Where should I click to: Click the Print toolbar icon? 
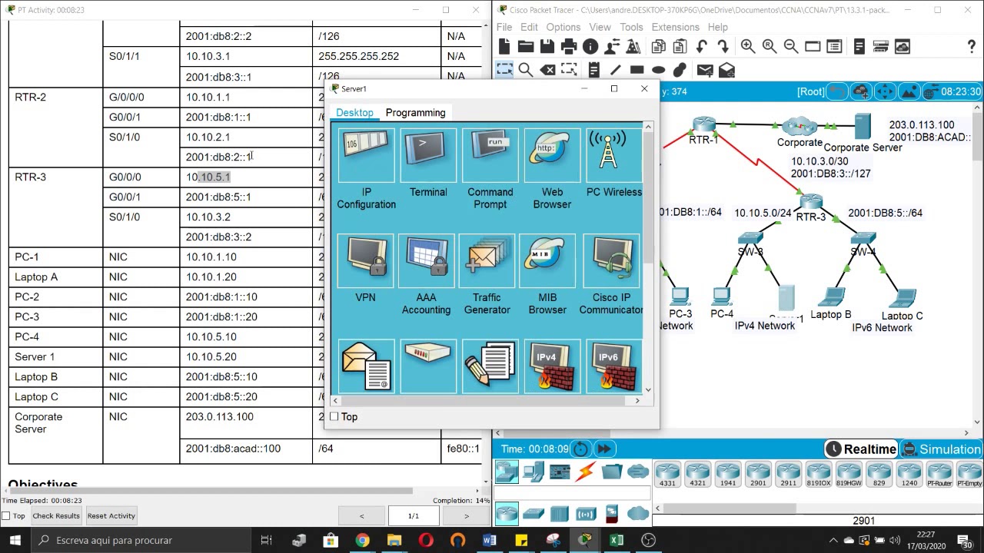[569, 47]
